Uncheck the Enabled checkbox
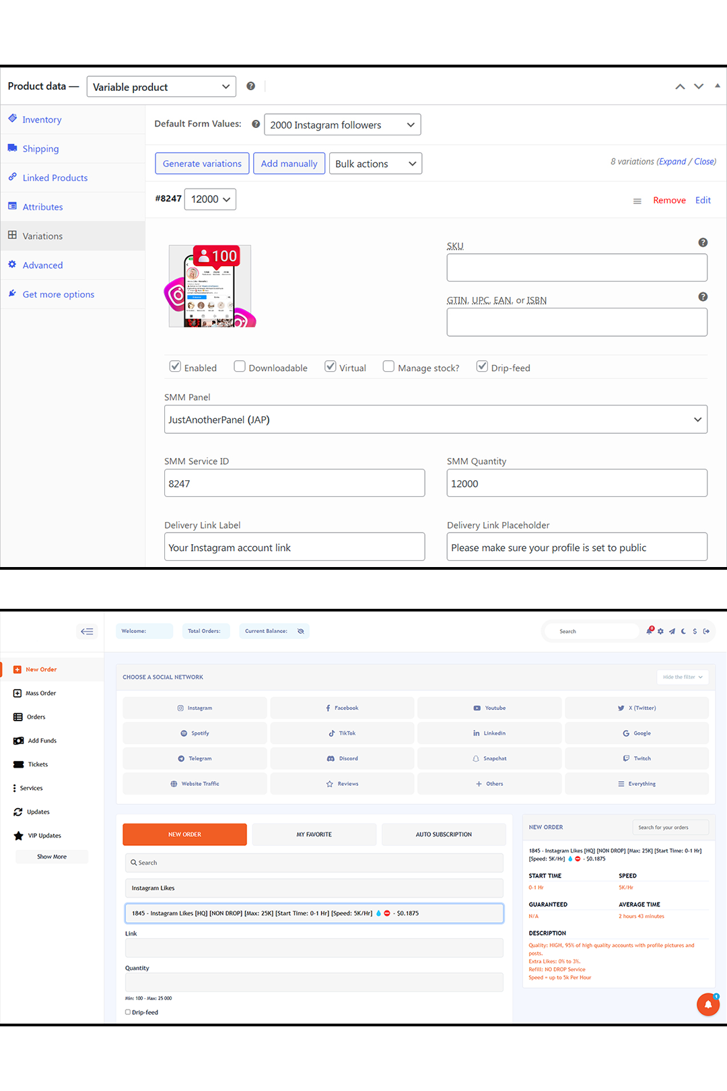Screen dimensions: 727x1091 pos(175,366)
